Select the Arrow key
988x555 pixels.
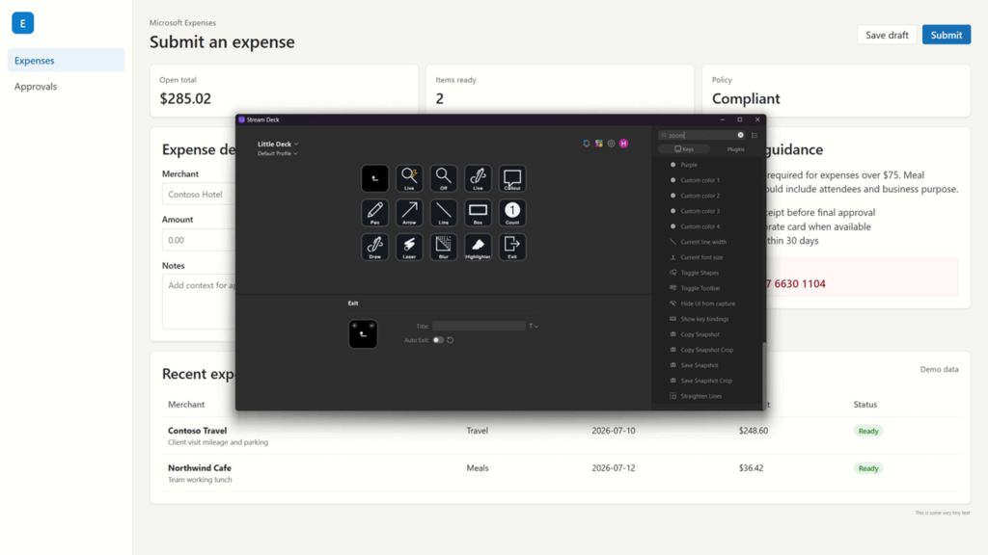[x=409, y=213]
